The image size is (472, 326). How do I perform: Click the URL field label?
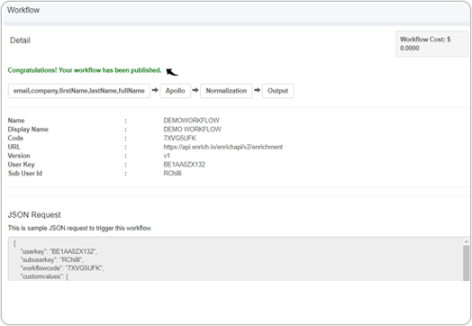[x=14, y=147]
